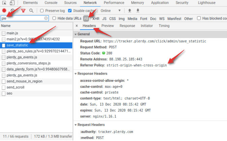The width and height of the screenshot is (227, 141).
Task: Click the import HAR upload arrow
Action: [130, 10]
